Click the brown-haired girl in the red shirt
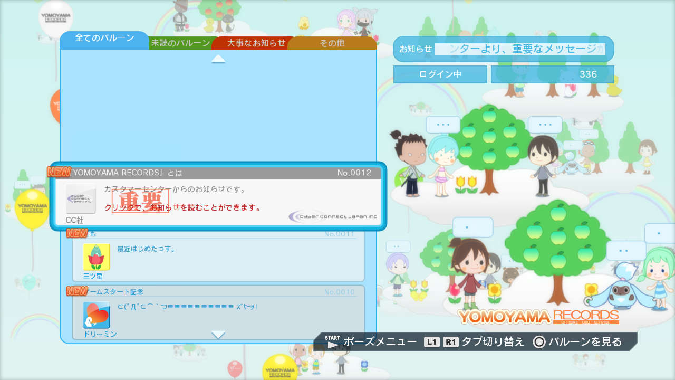Screen dimensions: 675x380 [468, 273]
